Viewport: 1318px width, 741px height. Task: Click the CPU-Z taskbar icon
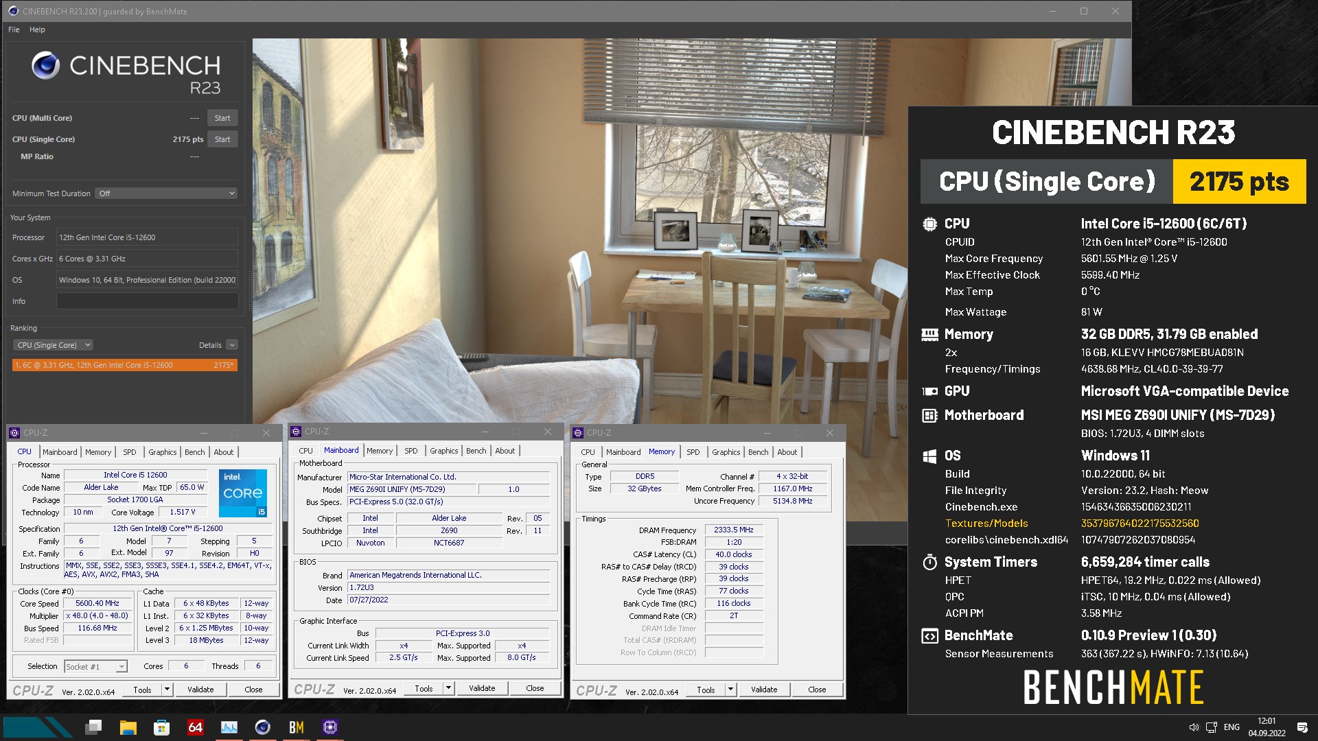click(x=330, y=727)
